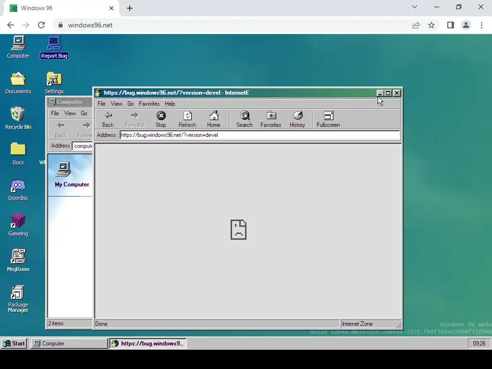The height and width of the screenshot is (369, 492).
Task: Click Back arrow in Computer window
Action: coord(61,130)
